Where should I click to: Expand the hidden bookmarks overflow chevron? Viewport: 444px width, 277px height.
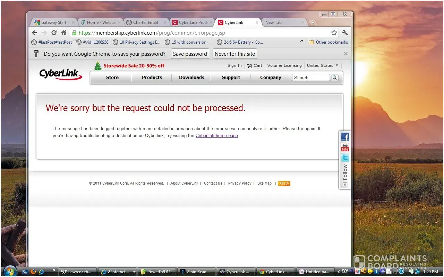[301, 41]
